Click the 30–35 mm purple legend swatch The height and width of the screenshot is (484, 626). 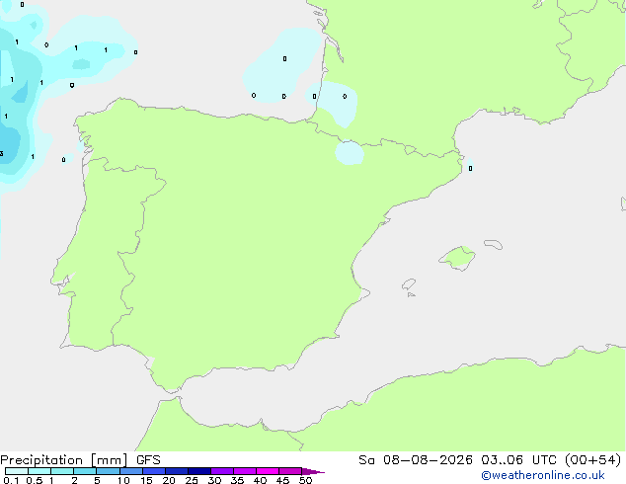[222, 471]
